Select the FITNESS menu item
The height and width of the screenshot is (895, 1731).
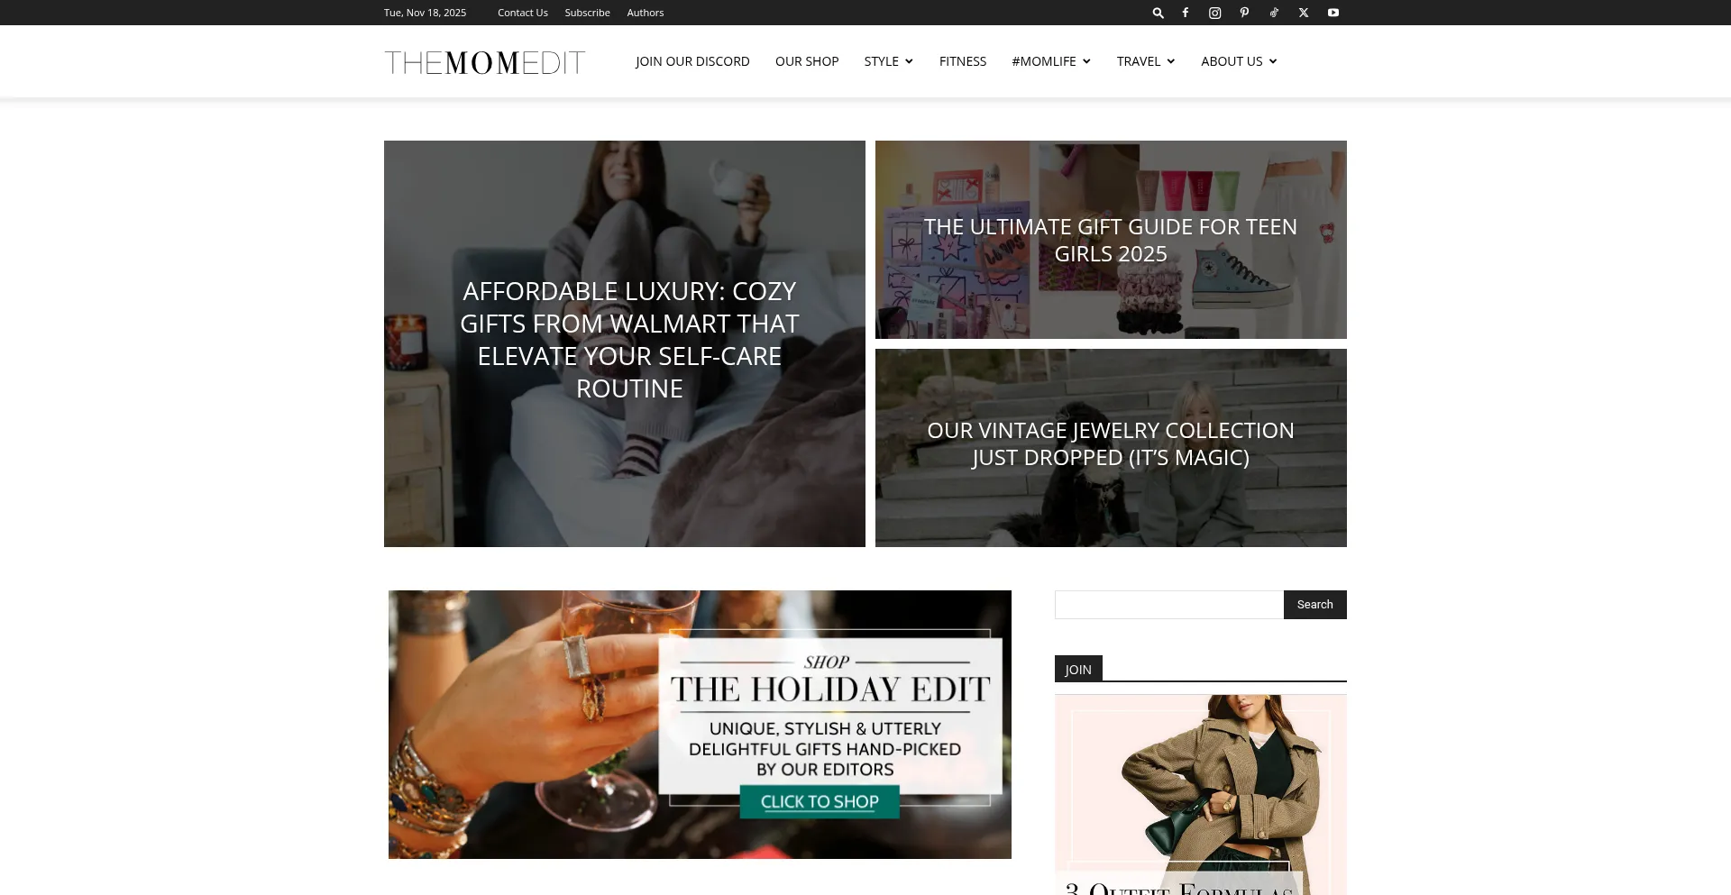click(963, 61)
